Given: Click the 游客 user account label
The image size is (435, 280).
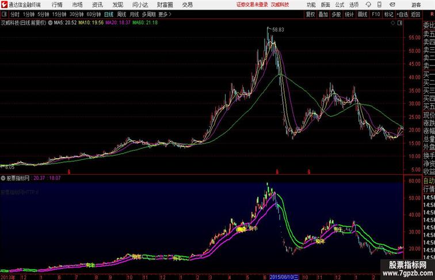Looking at the screenshot, I should [416, 5].
